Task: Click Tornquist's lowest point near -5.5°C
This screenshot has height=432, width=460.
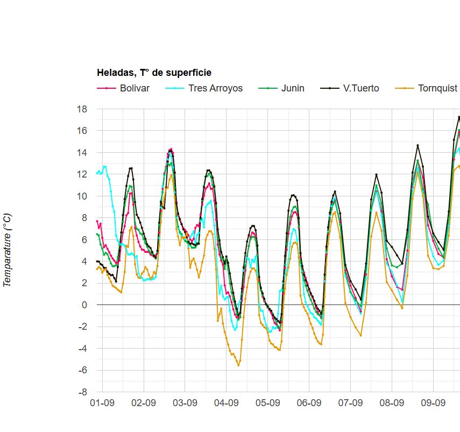Action: (x=238, y=365)
